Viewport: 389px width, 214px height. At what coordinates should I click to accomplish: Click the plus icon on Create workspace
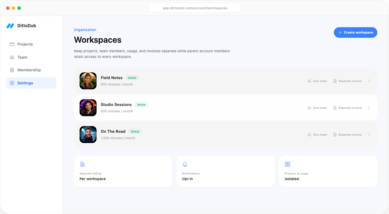(340, 32)
